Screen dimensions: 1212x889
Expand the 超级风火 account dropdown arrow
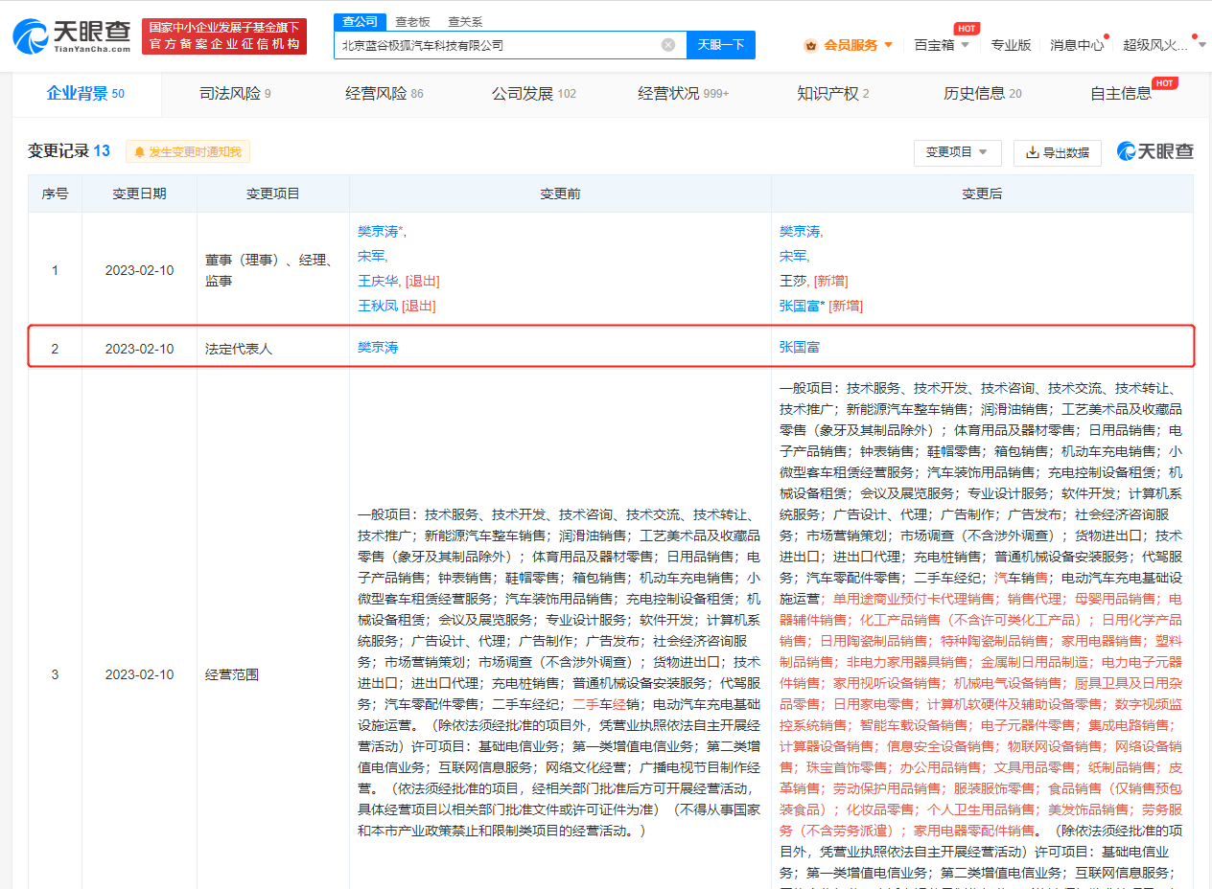point(1201,45)
